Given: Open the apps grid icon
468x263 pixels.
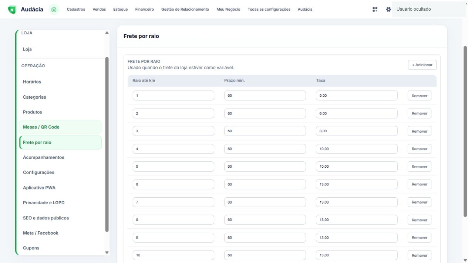Looking at the screenshot, I should [x=375, y=10].
